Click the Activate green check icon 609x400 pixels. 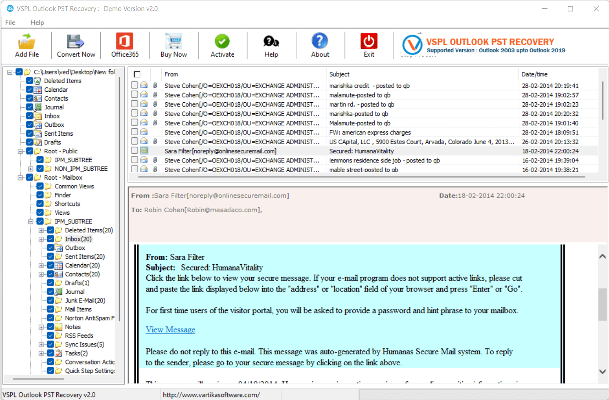click(222, 41)
